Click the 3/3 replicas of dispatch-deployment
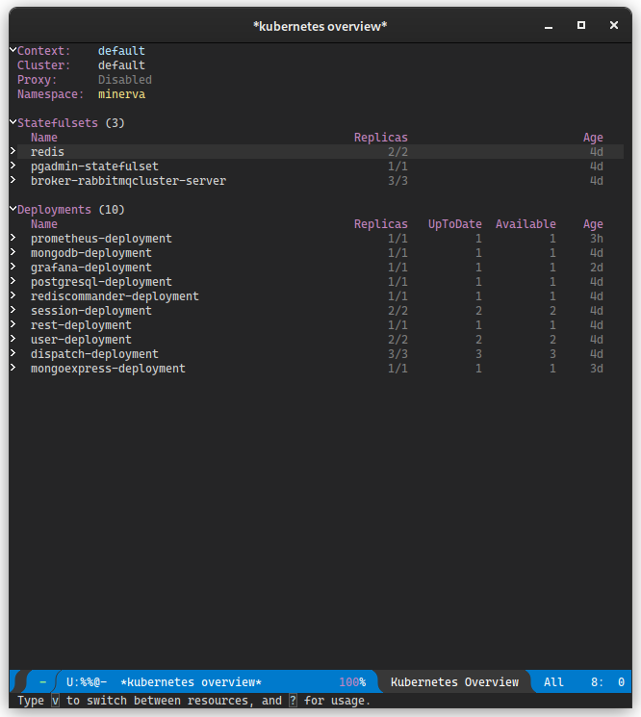This screenshot has width=641, height=717. click(397, 354)
